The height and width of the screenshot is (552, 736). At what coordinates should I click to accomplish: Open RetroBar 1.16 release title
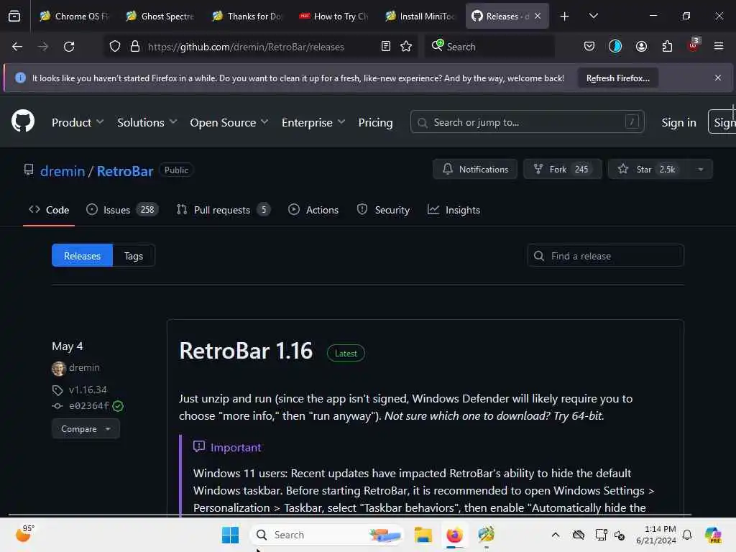tap(246, 351)
